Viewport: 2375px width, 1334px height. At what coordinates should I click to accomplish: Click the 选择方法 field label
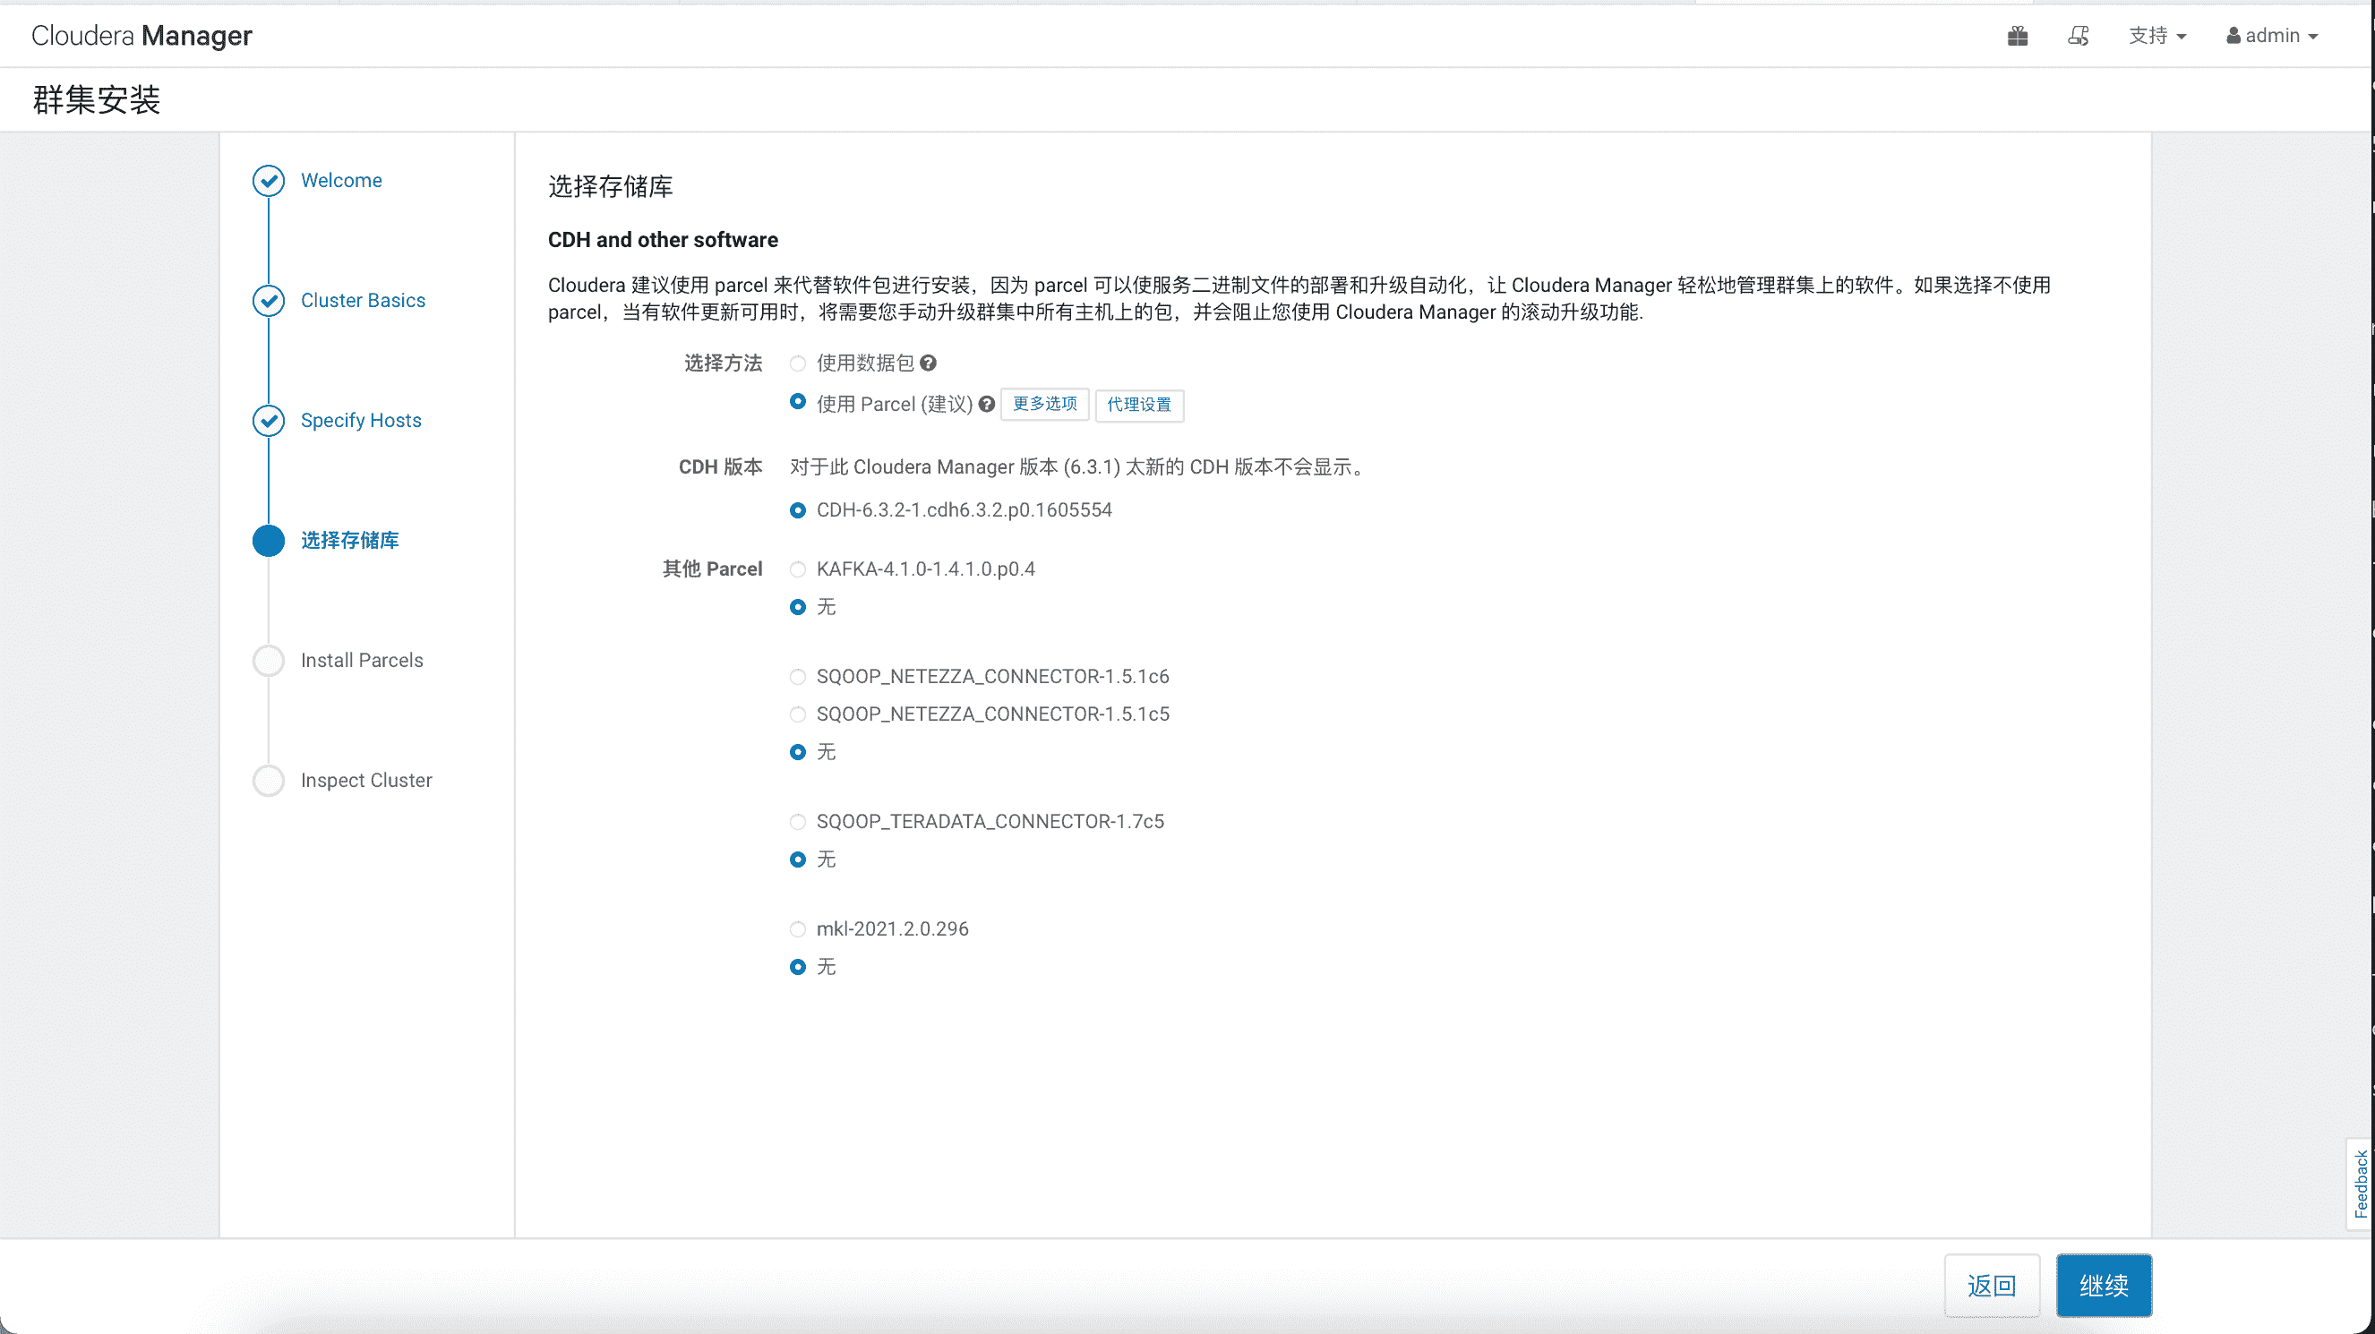pyautogui.click(x=723, y=363)
